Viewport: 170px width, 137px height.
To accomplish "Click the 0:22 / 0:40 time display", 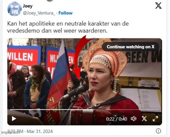I will tap(116, 119).
